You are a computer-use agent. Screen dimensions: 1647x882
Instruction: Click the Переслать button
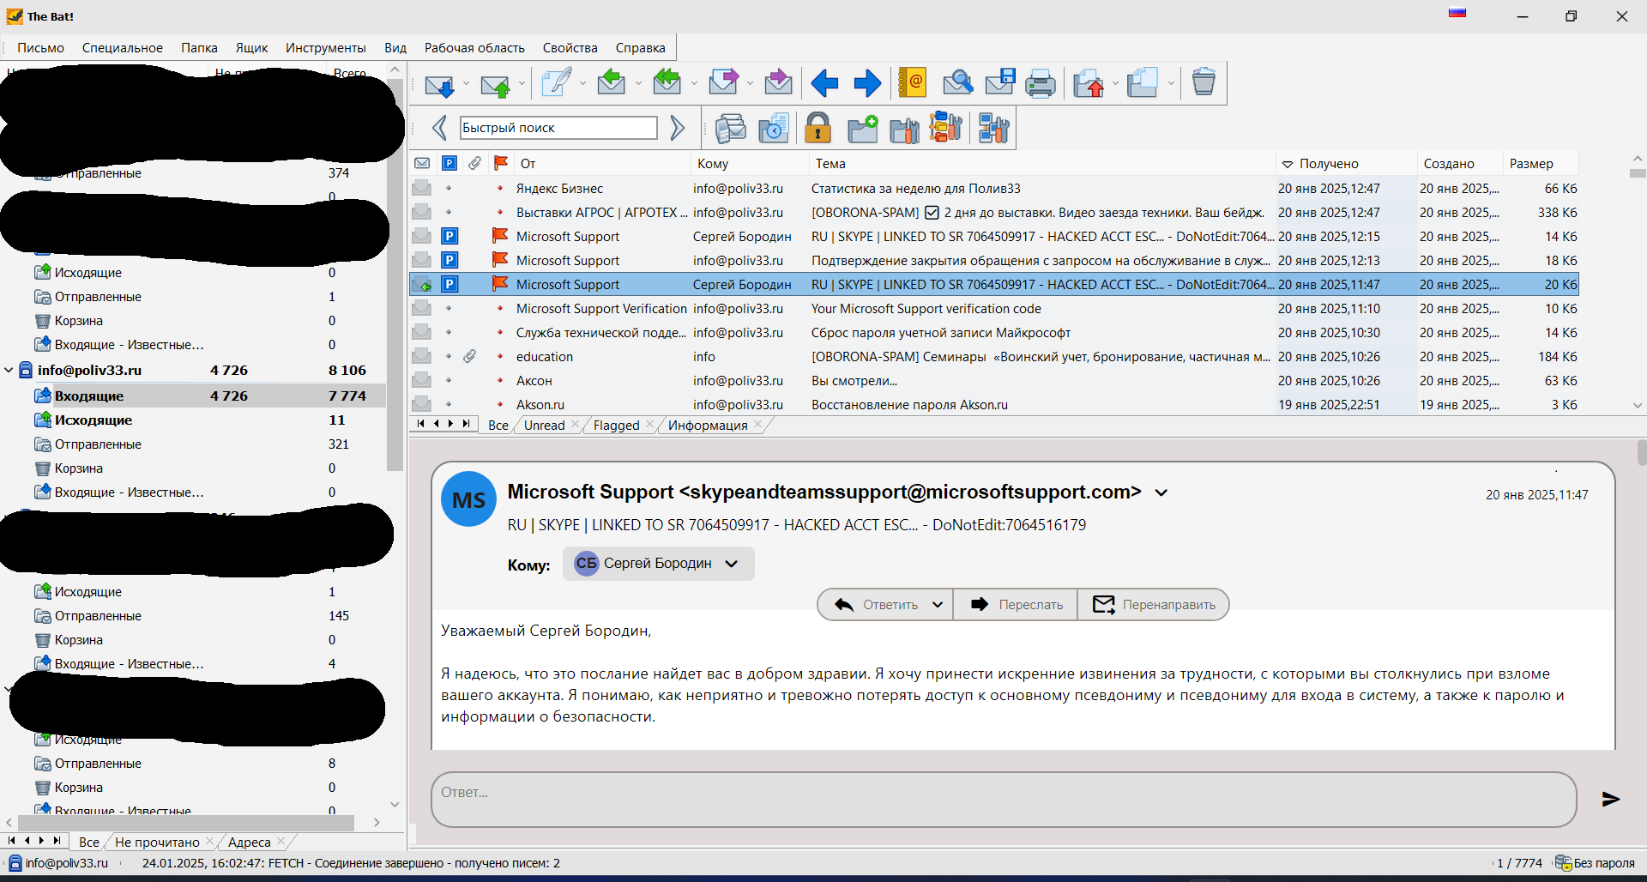coord(1017,605)
